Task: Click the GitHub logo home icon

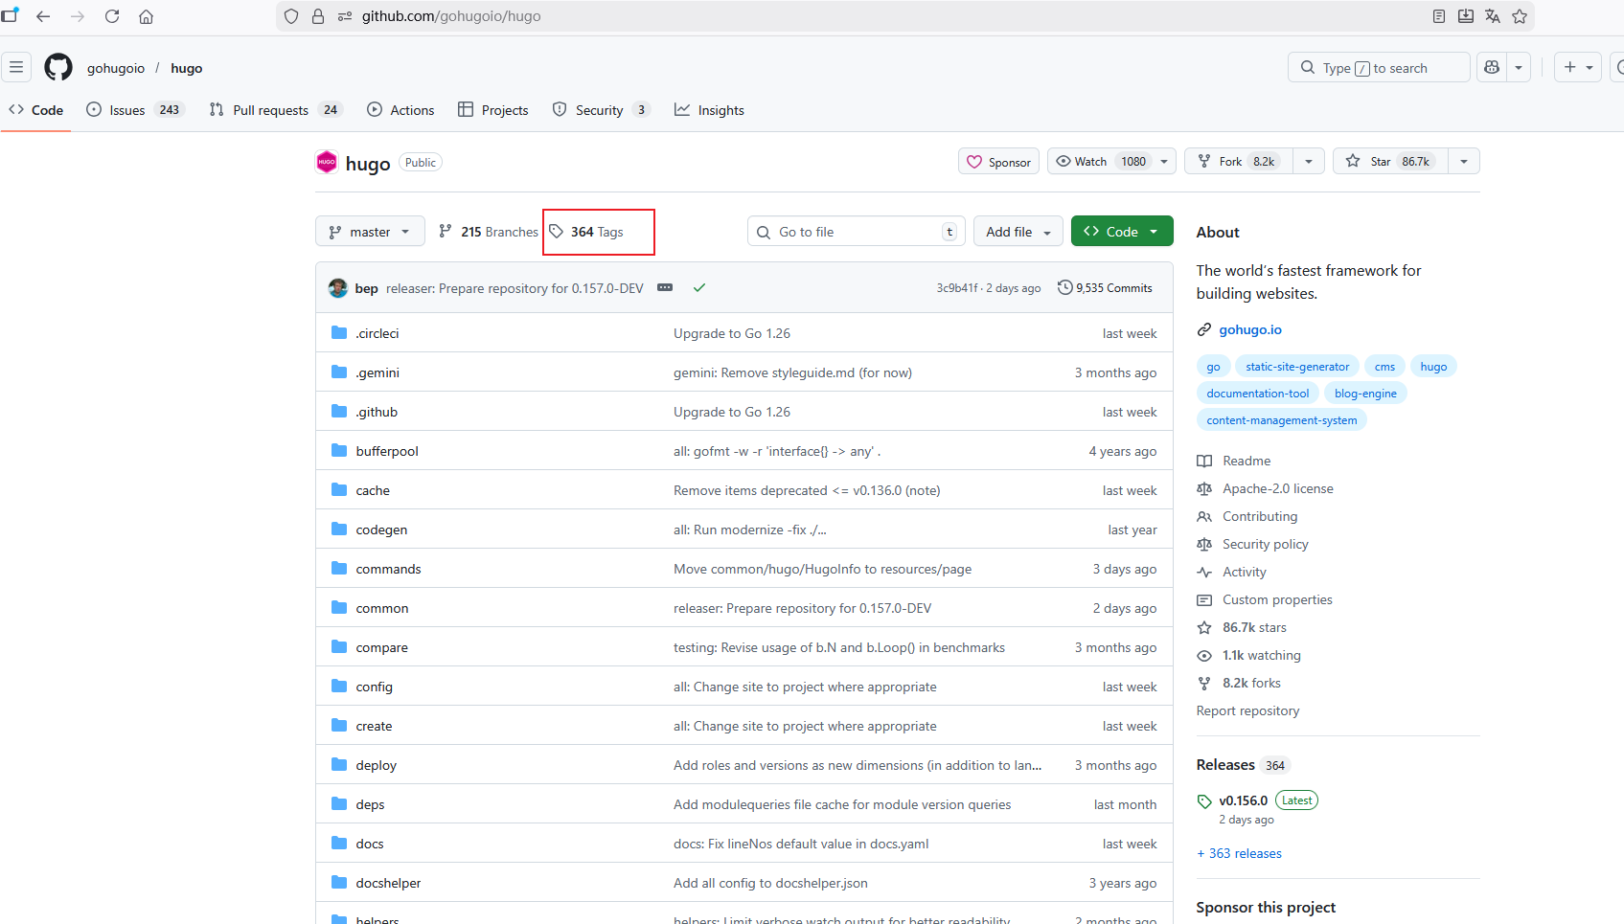Action: [58, 67]
